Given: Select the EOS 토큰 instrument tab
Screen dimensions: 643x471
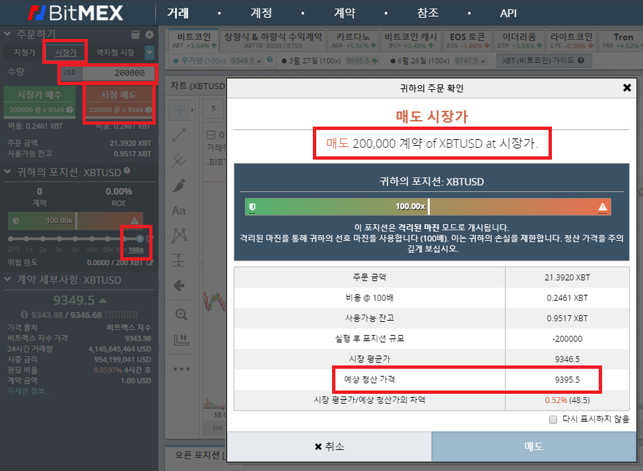Looking at the screenshot, I should [467, 41].
